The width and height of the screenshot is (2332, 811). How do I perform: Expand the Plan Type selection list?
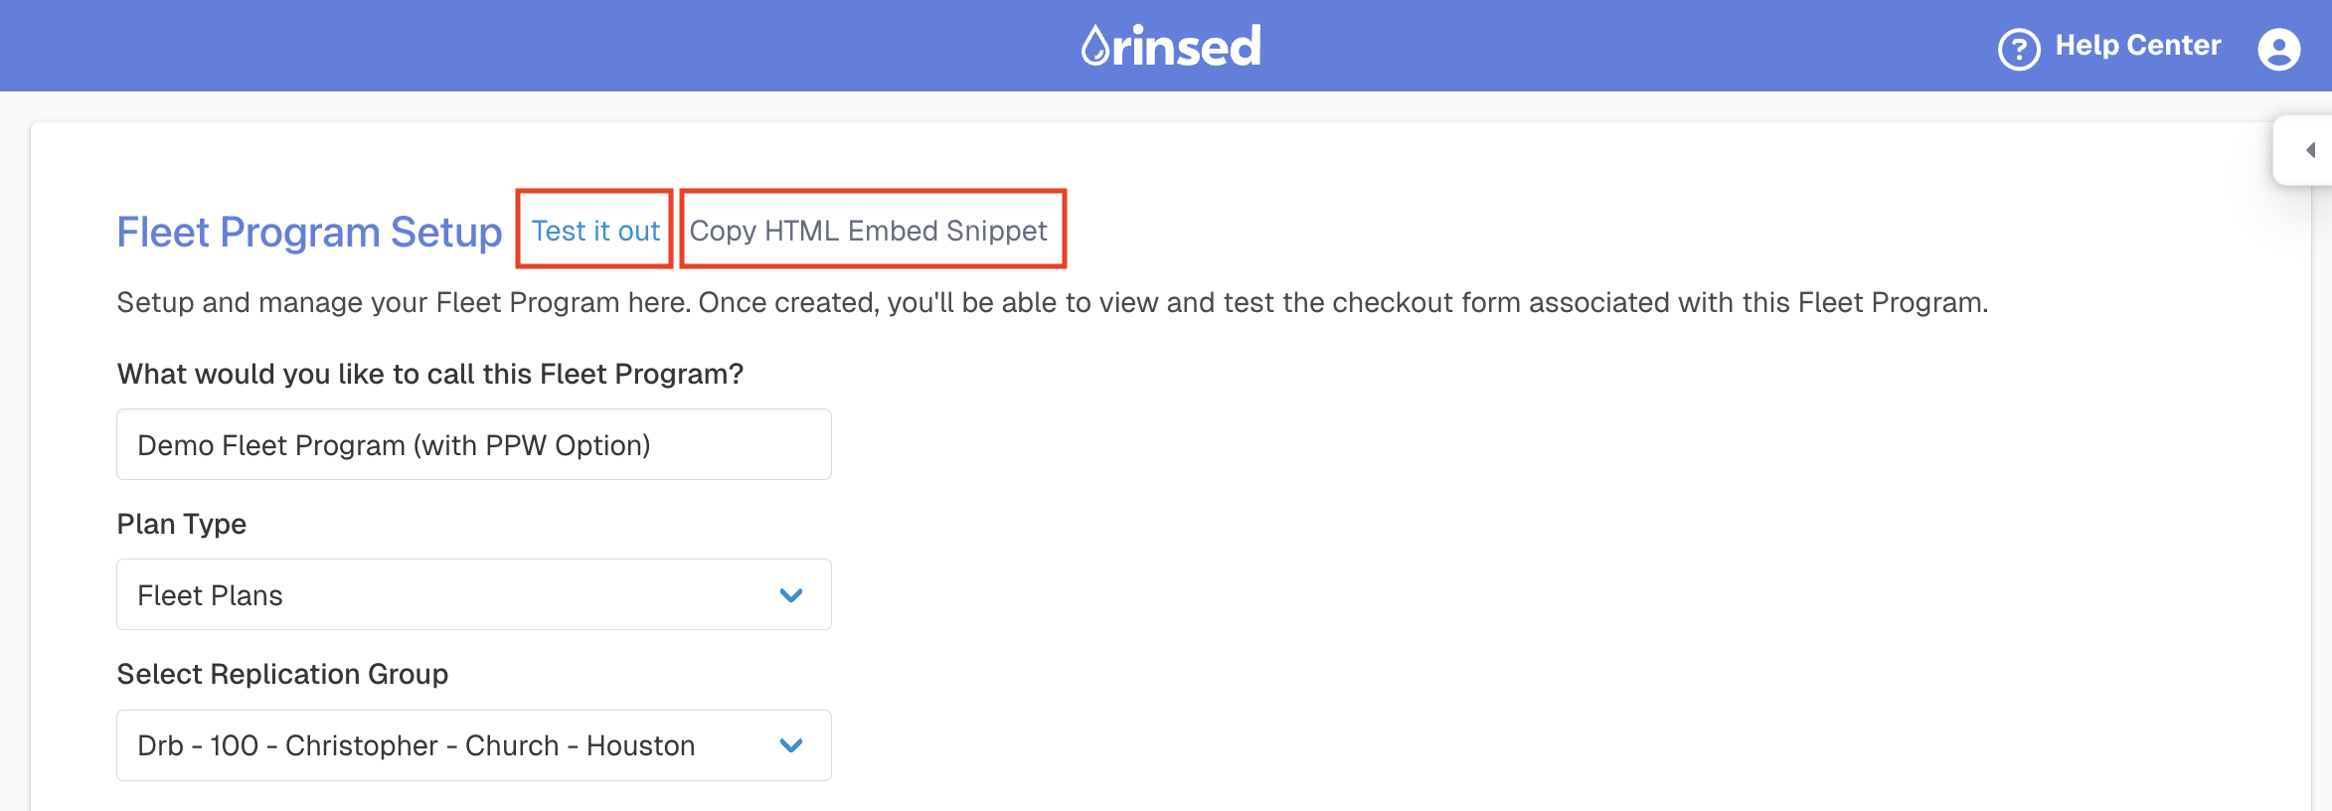[473, 594]
